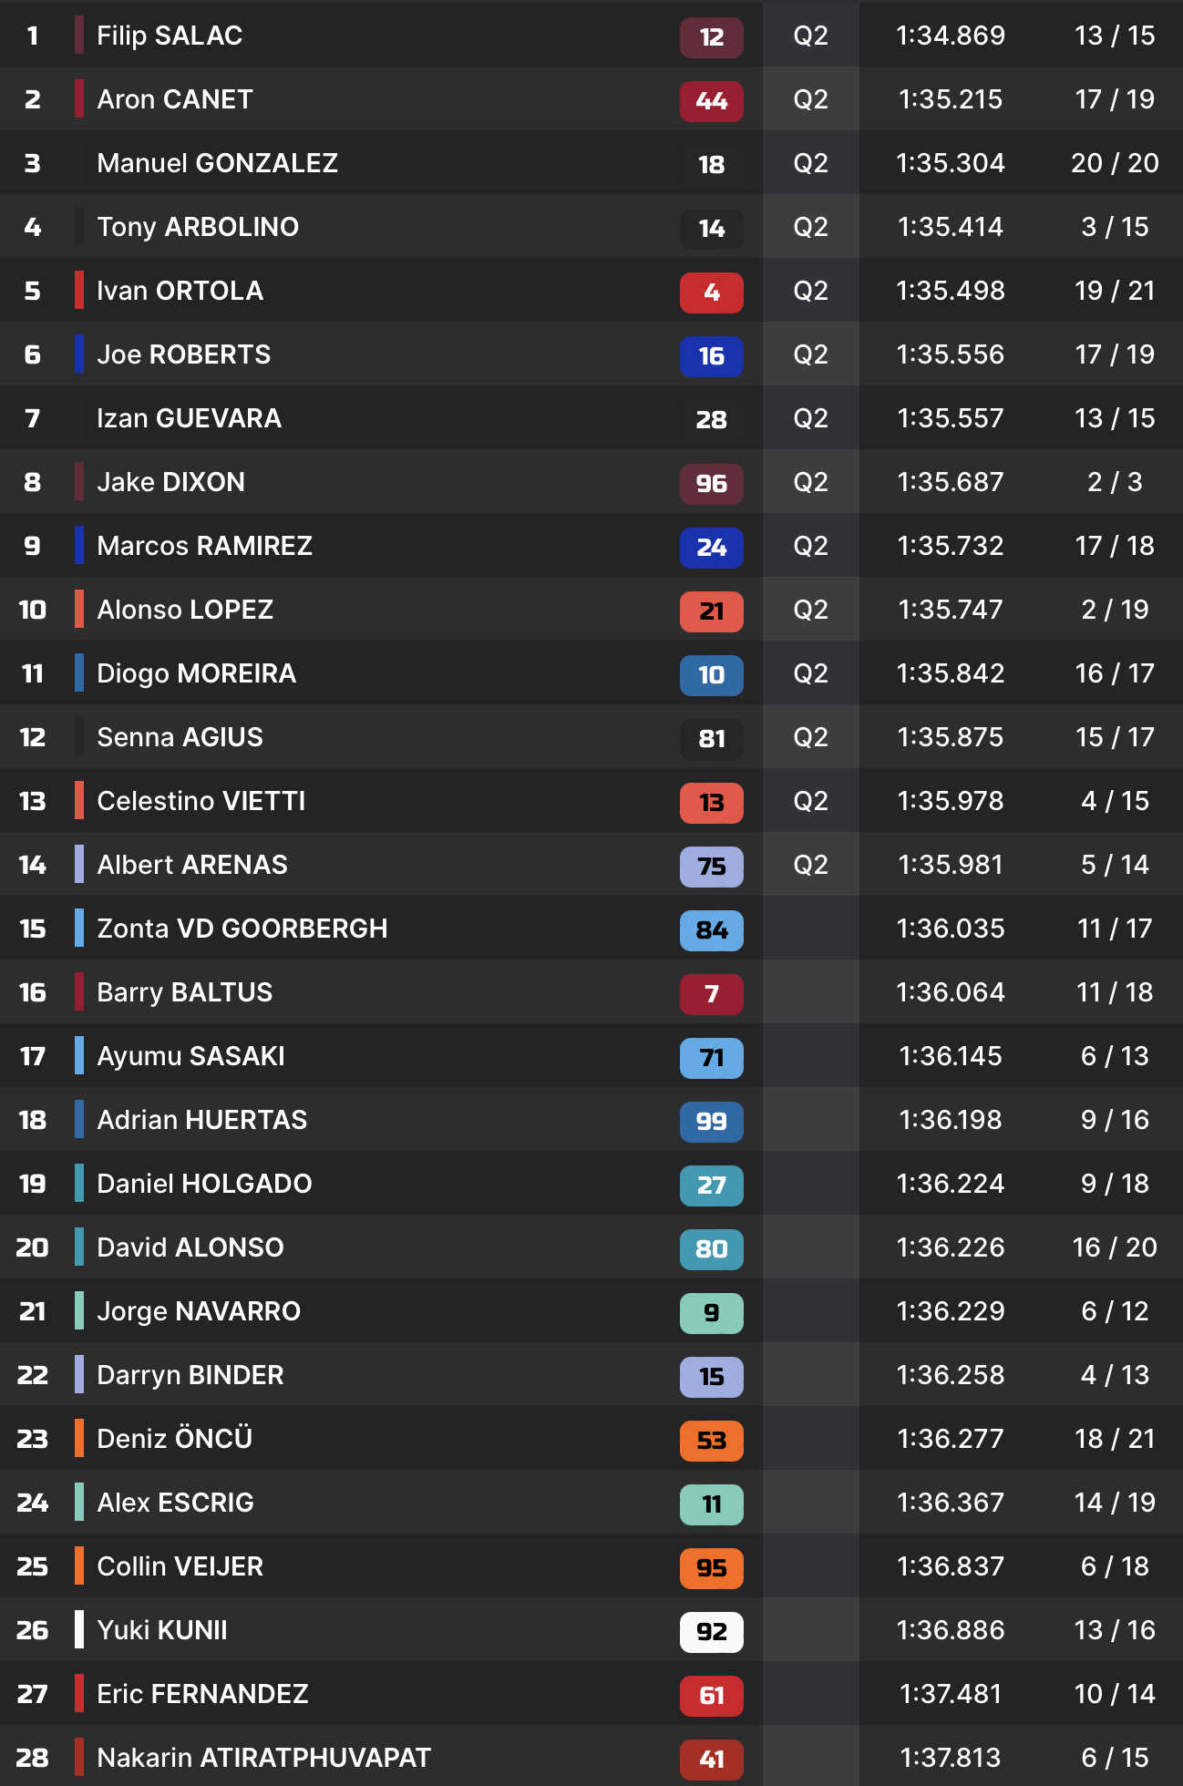Click the team color bar beside Marcos RAMIREZ
This screenshot has height=1786, width=1183.
[79, 546]
